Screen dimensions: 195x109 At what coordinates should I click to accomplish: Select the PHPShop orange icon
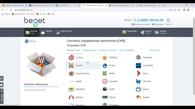point(105,58)
